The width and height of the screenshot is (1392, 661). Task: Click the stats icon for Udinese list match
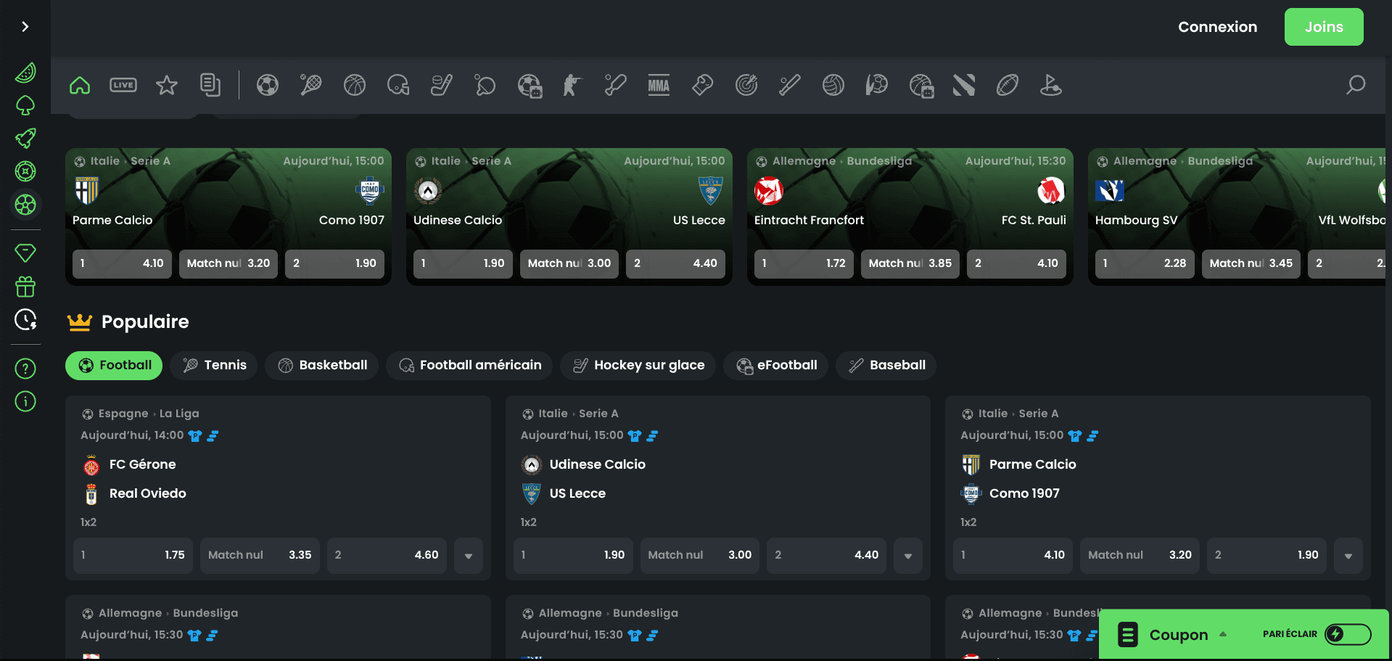[x=652, y=436]
